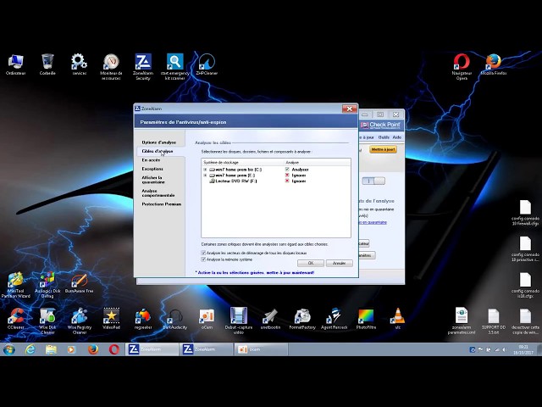The image size is (542, 407).
Task: Select Cibles d'analyse in the sidebar
Action: click(158, 151)
